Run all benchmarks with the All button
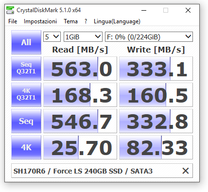 point(26,42)
